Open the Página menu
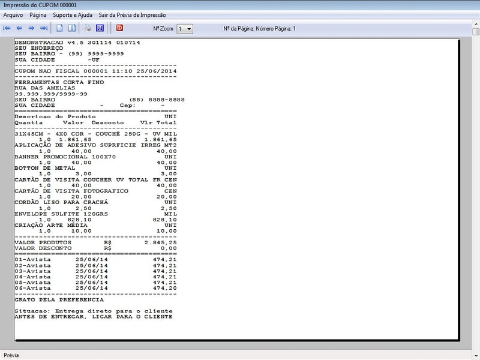Screen dimensions: 480x360 coord(38,14)
